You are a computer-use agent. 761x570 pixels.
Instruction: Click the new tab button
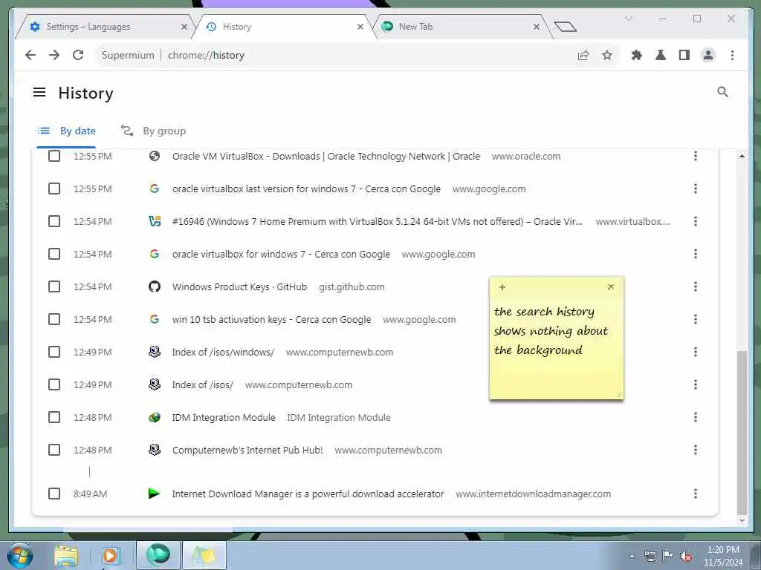pyautogui.click(x=566, y=27)
